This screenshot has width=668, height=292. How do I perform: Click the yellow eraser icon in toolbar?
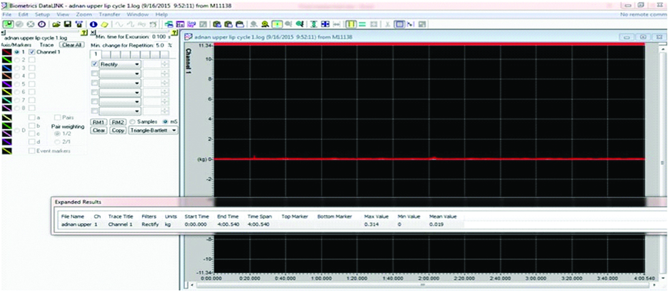pyautogui.click(x=104, y=24)
